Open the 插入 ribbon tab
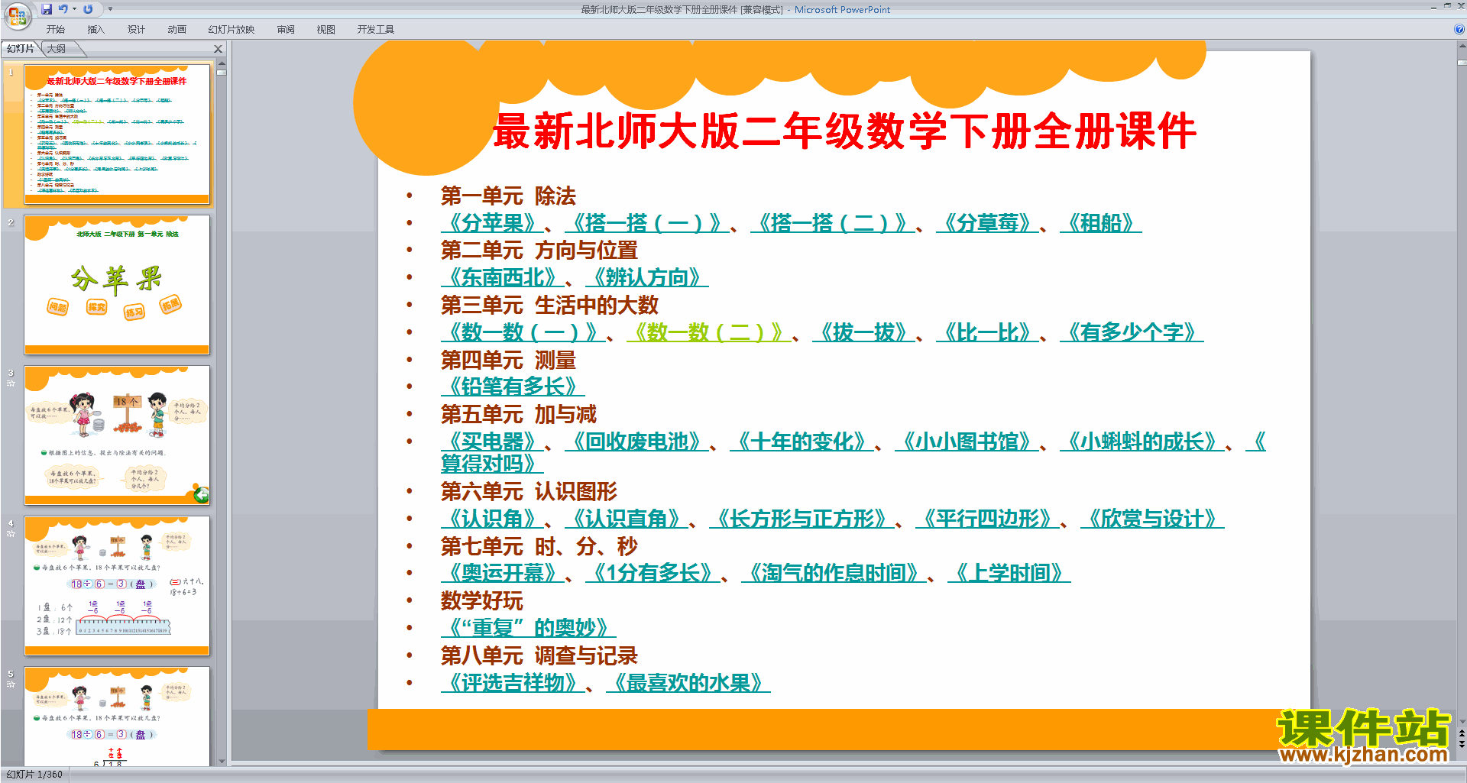The width and height of the screenshot is (1467, 783). point(96,30)
